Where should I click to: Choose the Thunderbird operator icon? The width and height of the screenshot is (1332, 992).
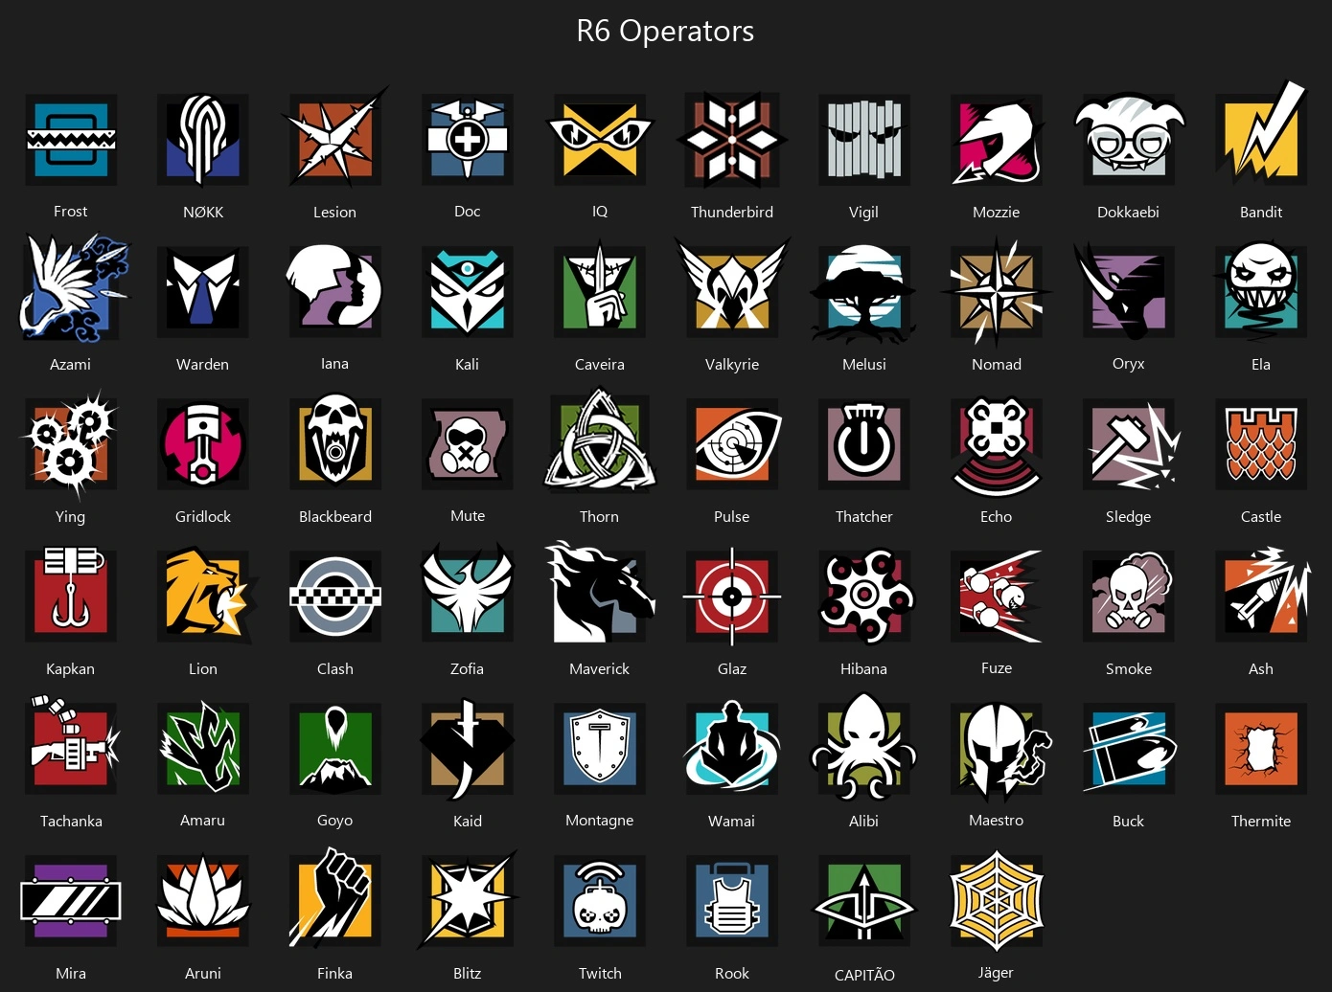click(732, 140)
